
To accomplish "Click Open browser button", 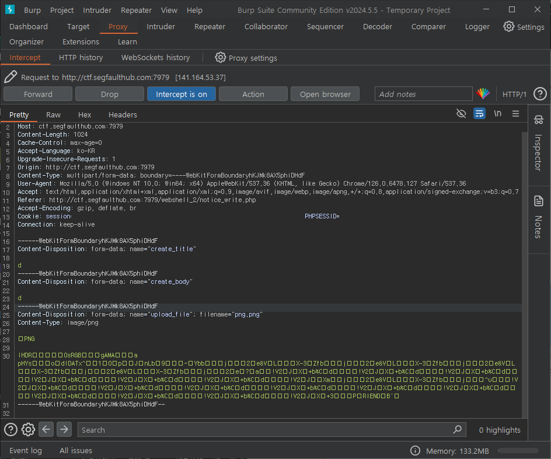I will (x=325, y=94).
